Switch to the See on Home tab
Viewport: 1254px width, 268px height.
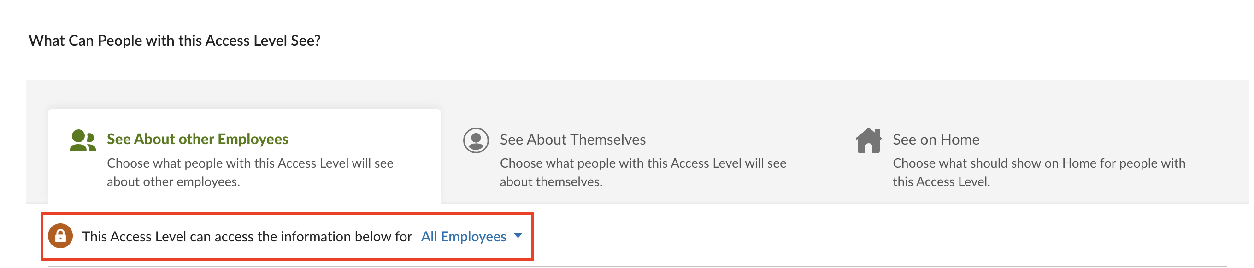tap(936, 140)
